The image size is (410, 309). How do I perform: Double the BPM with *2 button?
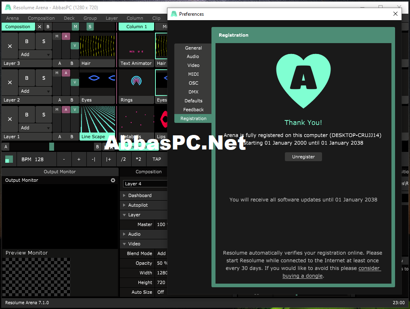(138, 159)
